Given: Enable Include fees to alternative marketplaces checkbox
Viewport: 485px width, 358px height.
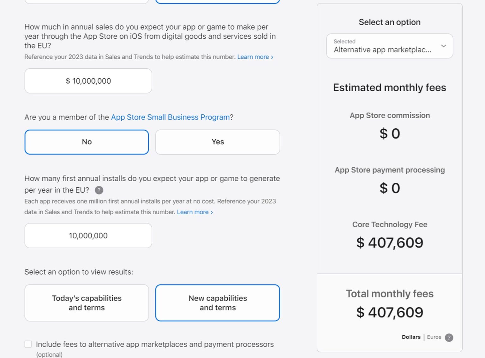Looking at the screenshot, I should click(x=28, y=344).
